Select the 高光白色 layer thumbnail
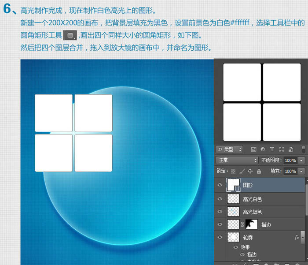This screenshot has width=308, height=265. point(233,199)
